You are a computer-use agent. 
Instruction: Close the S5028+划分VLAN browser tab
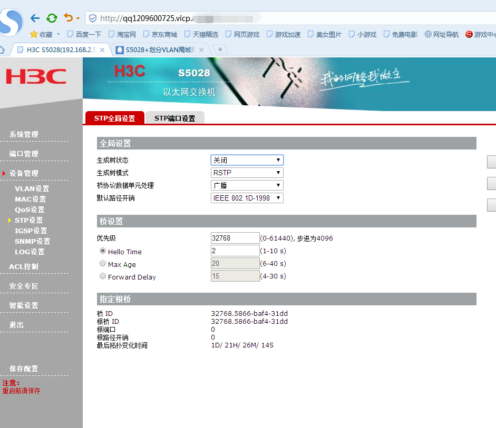coord(201,50)
